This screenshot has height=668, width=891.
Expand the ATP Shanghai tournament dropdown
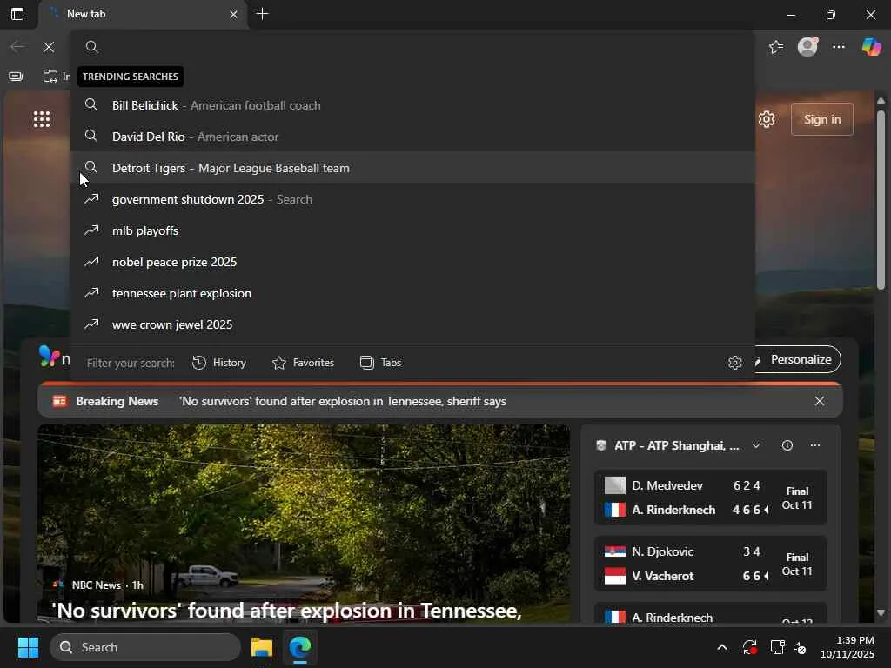click(756, 445)
